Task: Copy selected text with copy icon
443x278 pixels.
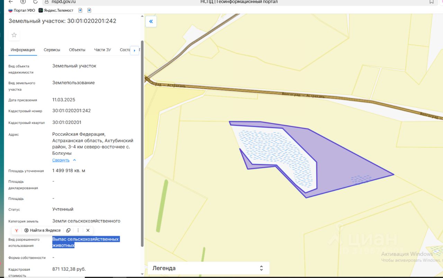Action: [68, 230]
